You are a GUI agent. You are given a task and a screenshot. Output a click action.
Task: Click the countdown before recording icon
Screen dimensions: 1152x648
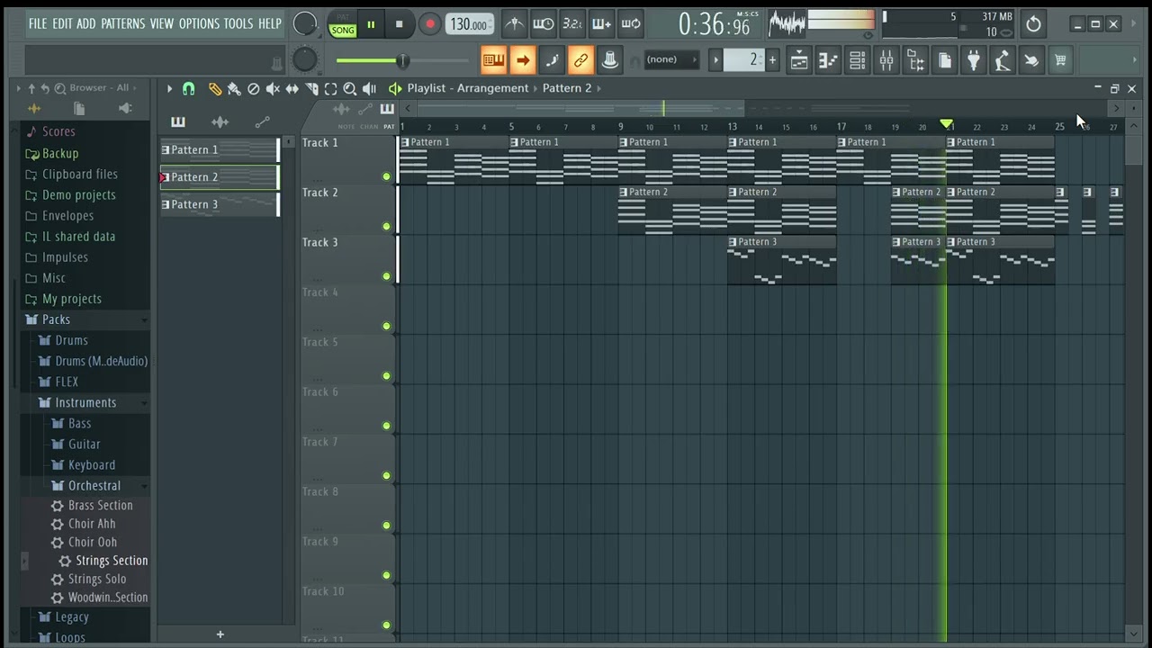[x=572, y=24]
